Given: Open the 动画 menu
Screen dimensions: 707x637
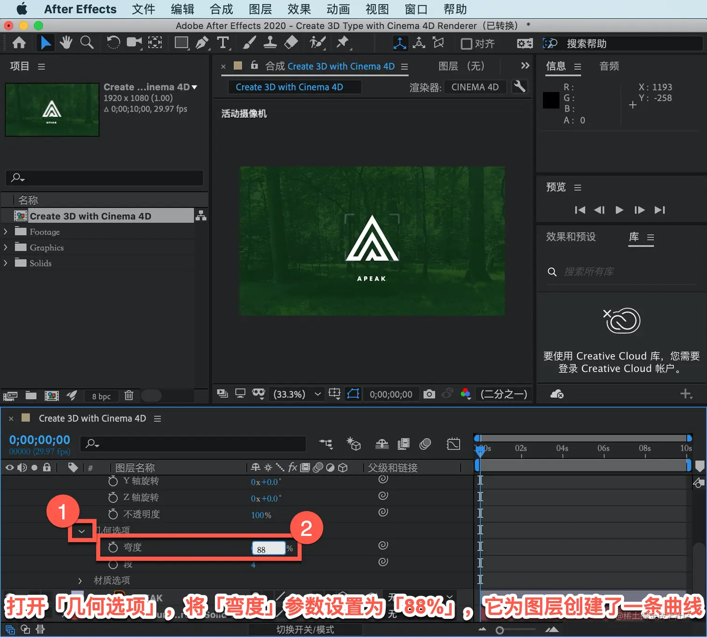Looking at the screenshot, I should [x=338, y=9].
